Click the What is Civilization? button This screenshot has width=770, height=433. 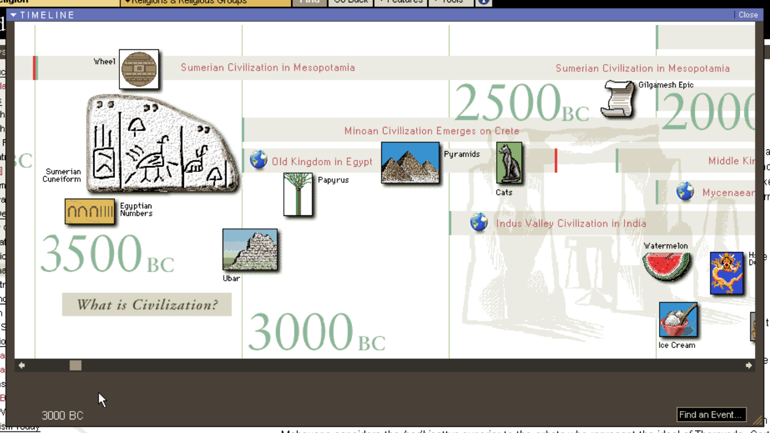pyautogui.click(x=147, y=305)
